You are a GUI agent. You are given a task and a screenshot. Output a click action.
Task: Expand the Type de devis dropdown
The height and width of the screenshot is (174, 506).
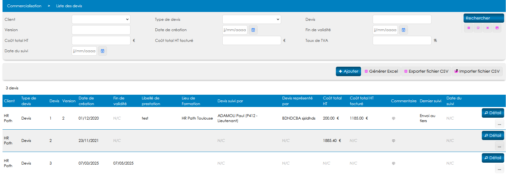(252, 20)
